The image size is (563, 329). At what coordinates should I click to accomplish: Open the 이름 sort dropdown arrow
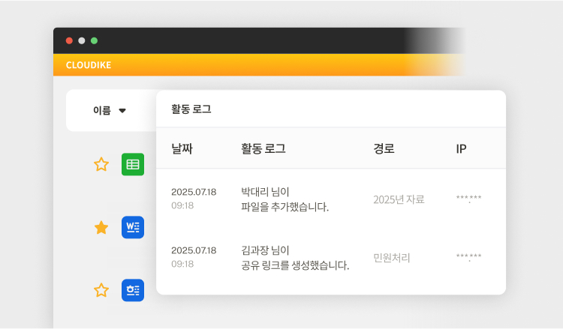(x=122, y=111)
